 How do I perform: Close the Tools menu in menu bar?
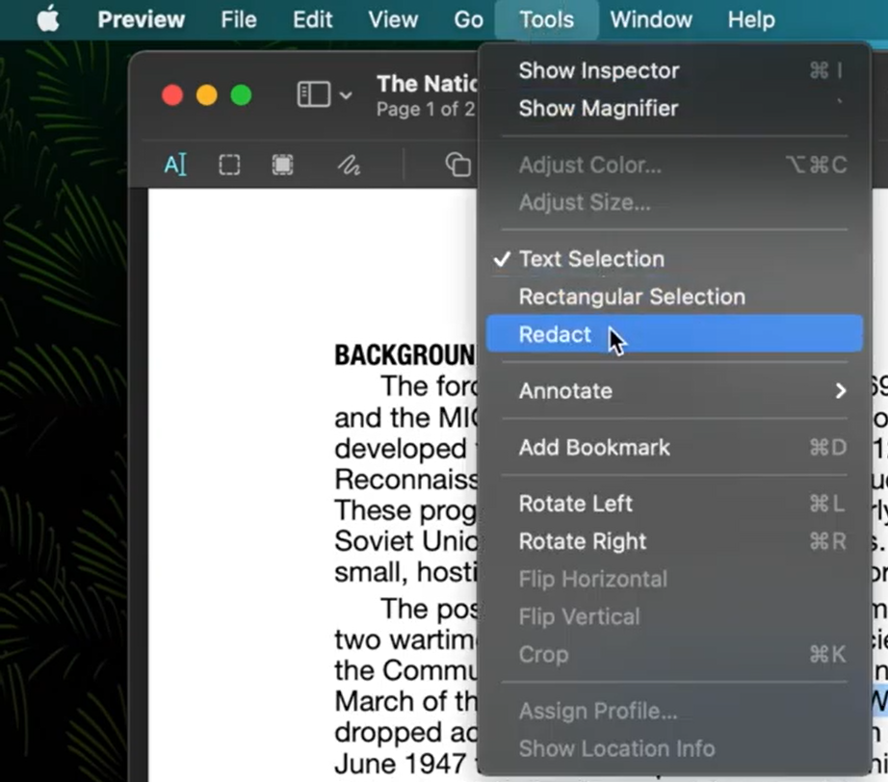546,20
